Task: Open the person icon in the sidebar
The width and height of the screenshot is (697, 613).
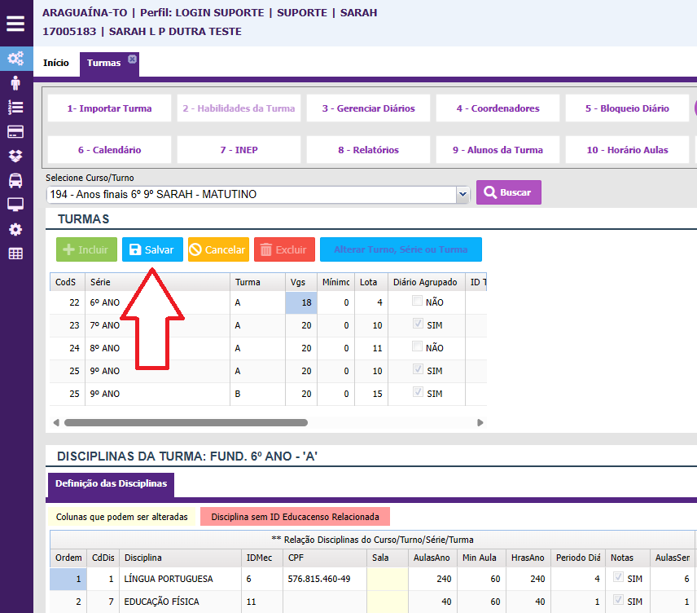Action: coord(15,82)
